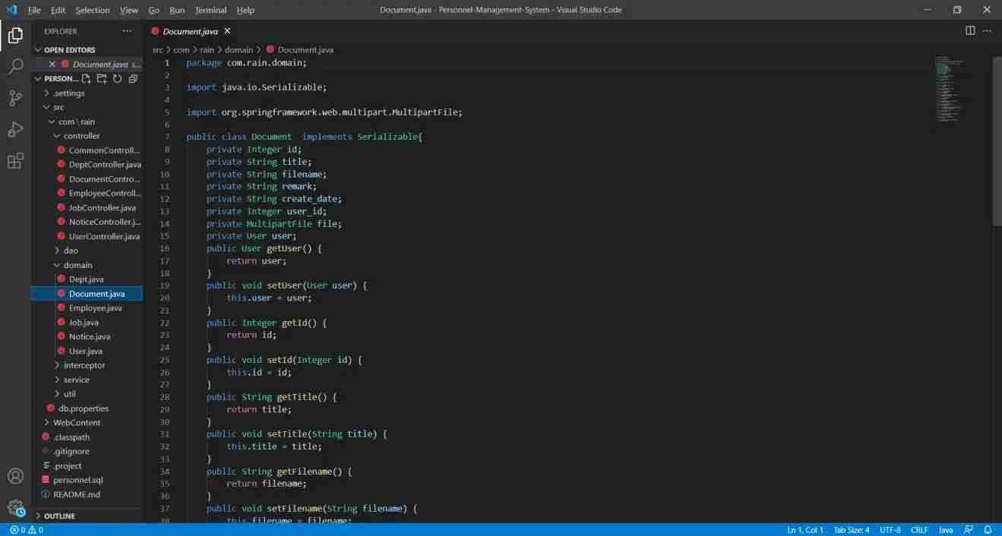Open the Manage gear icon
This screenshot has width=1002, height=536.
15,508
